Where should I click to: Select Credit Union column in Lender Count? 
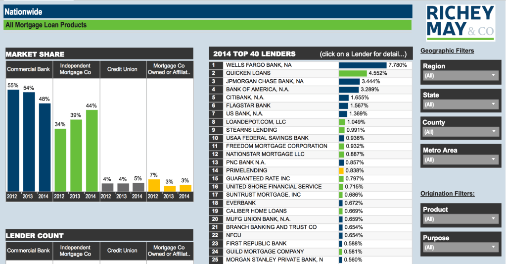pyautogui.click(x=122, y=251)
